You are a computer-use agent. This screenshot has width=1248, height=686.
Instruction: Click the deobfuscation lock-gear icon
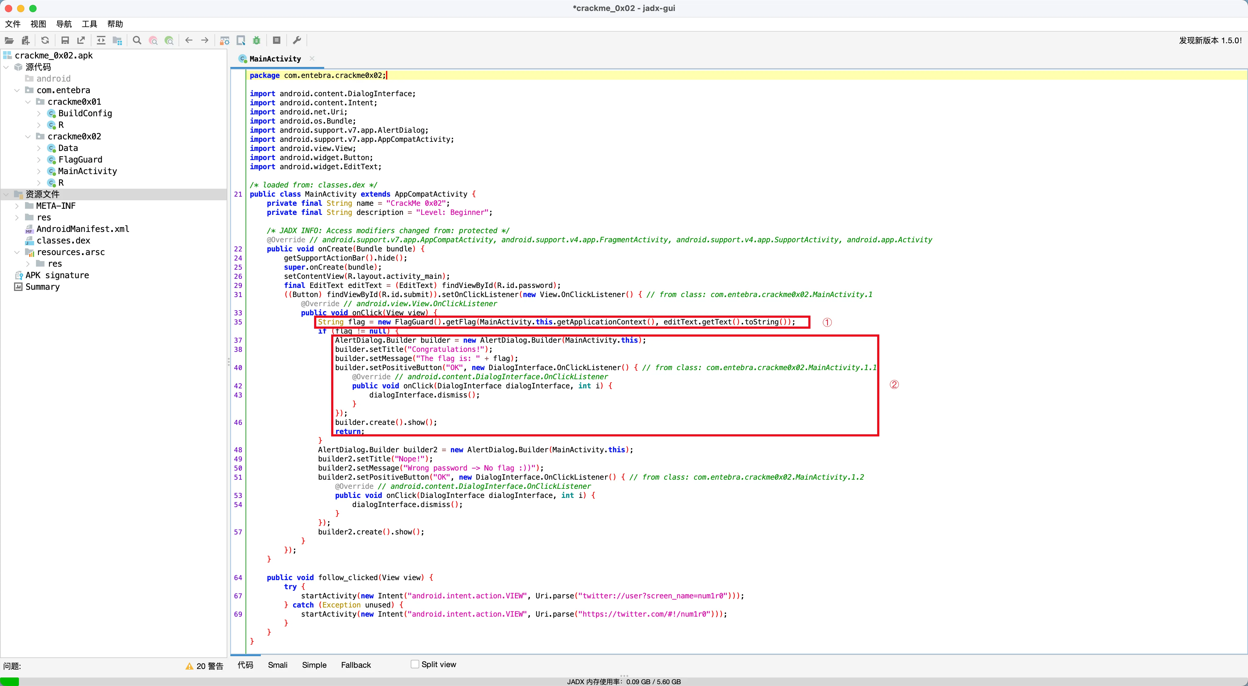click(x=224, y=41)
